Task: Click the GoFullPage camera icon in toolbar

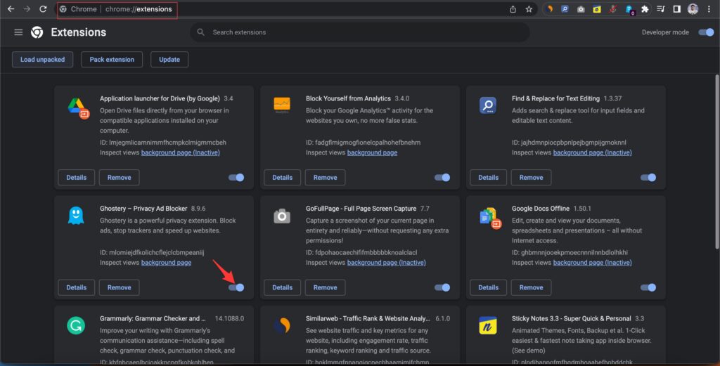Action: [x=581, y=9]
